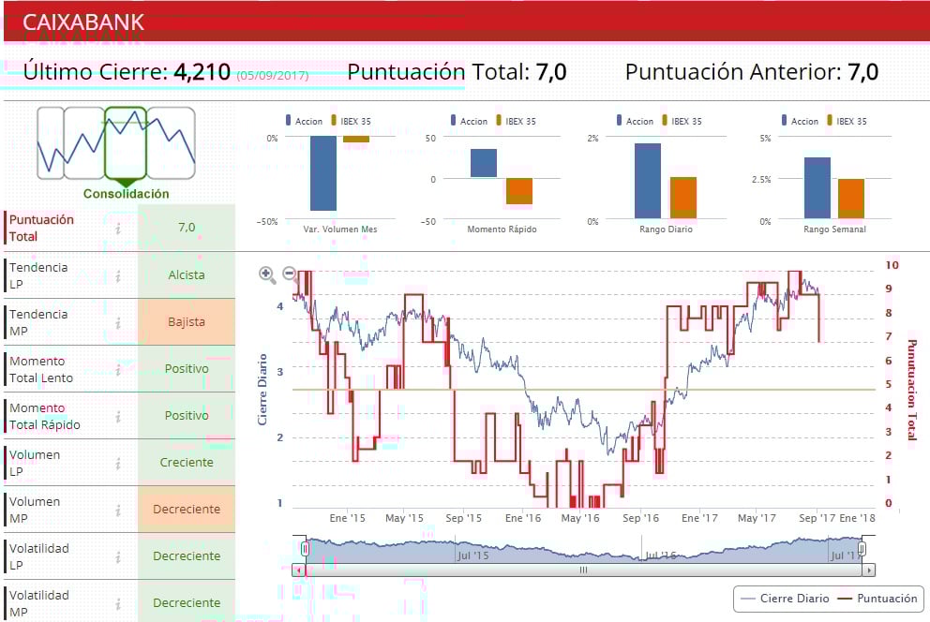
Task: Click the Sep '17 x-axis label
Action: click(817, 518)
